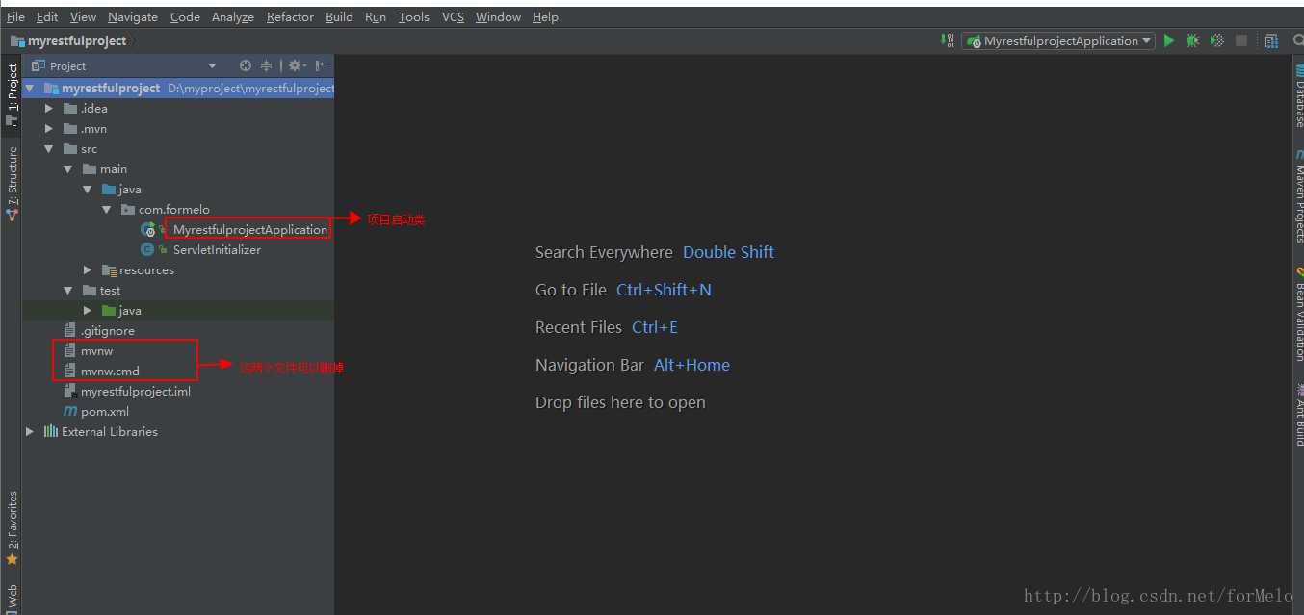Click the com.formelo package icon

coord(128,209)
